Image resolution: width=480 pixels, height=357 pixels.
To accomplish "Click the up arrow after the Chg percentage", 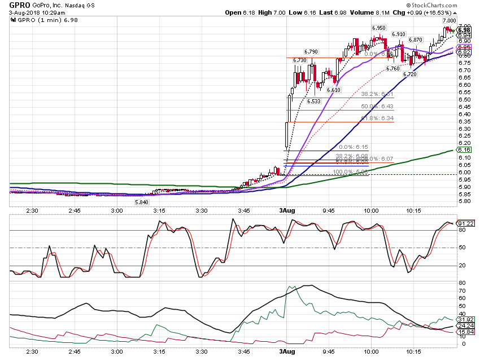I will pos(455,13).
